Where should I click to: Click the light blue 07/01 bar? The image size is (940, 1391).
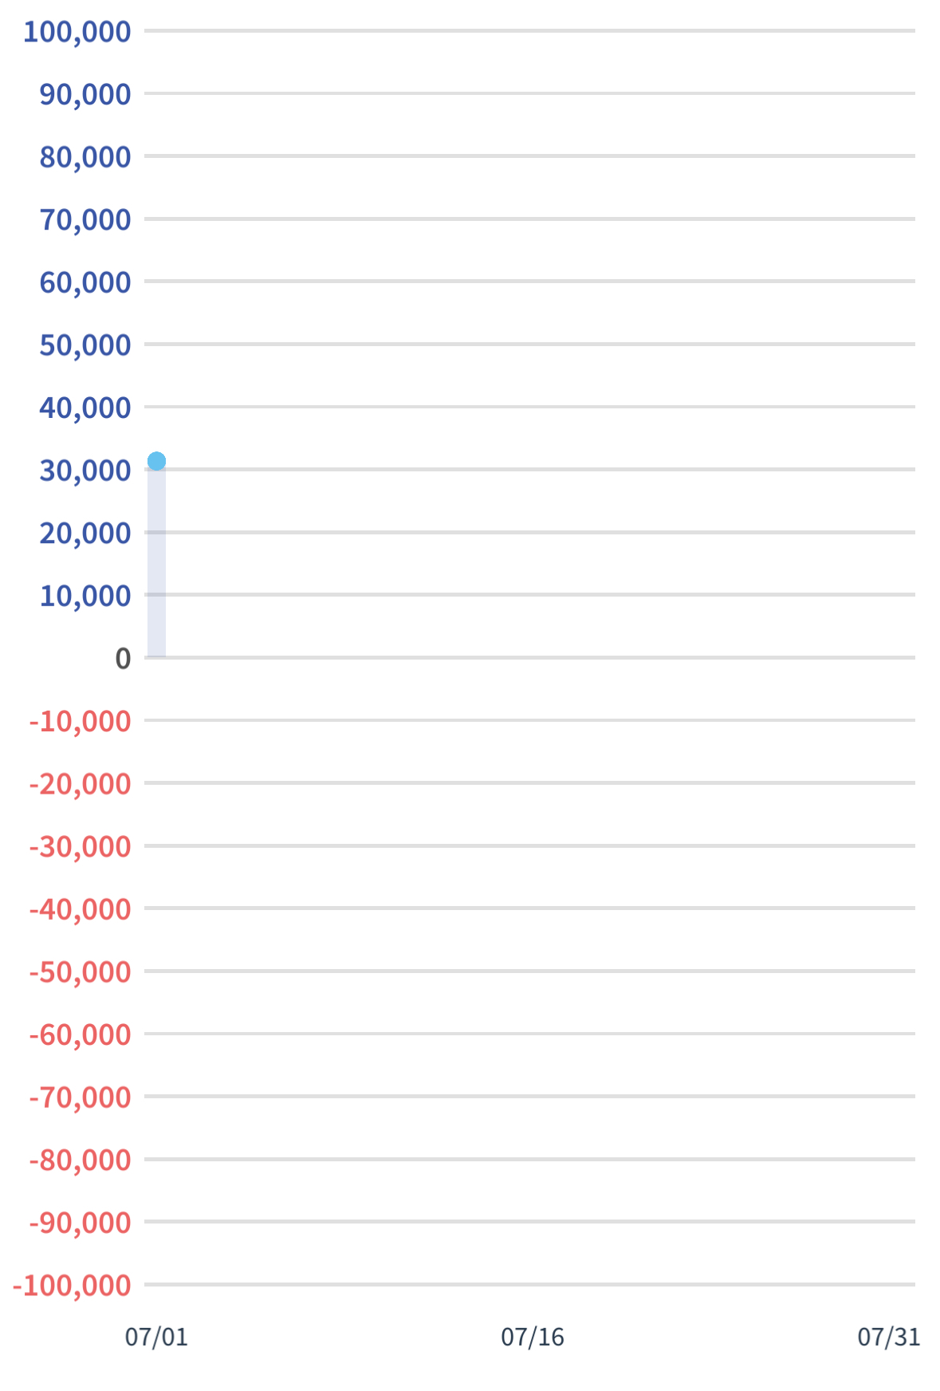tap(156, 563)
